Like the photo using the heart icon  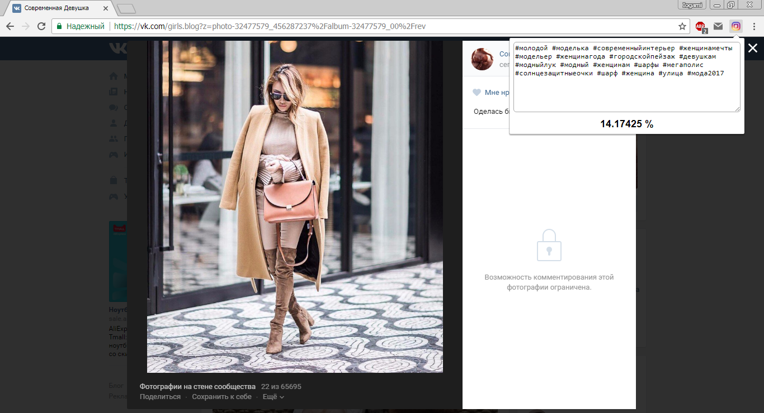click(x=477, y=93)
